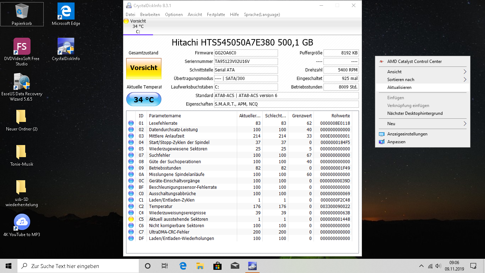485x273 pixels.
Task: Choose Nächster Desktophintergrund
Action: [423, 113]
